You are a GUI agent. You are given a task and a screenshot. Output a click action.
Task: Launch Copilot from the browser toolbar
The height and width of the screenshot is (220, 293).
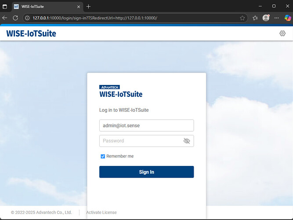point(287,18)
